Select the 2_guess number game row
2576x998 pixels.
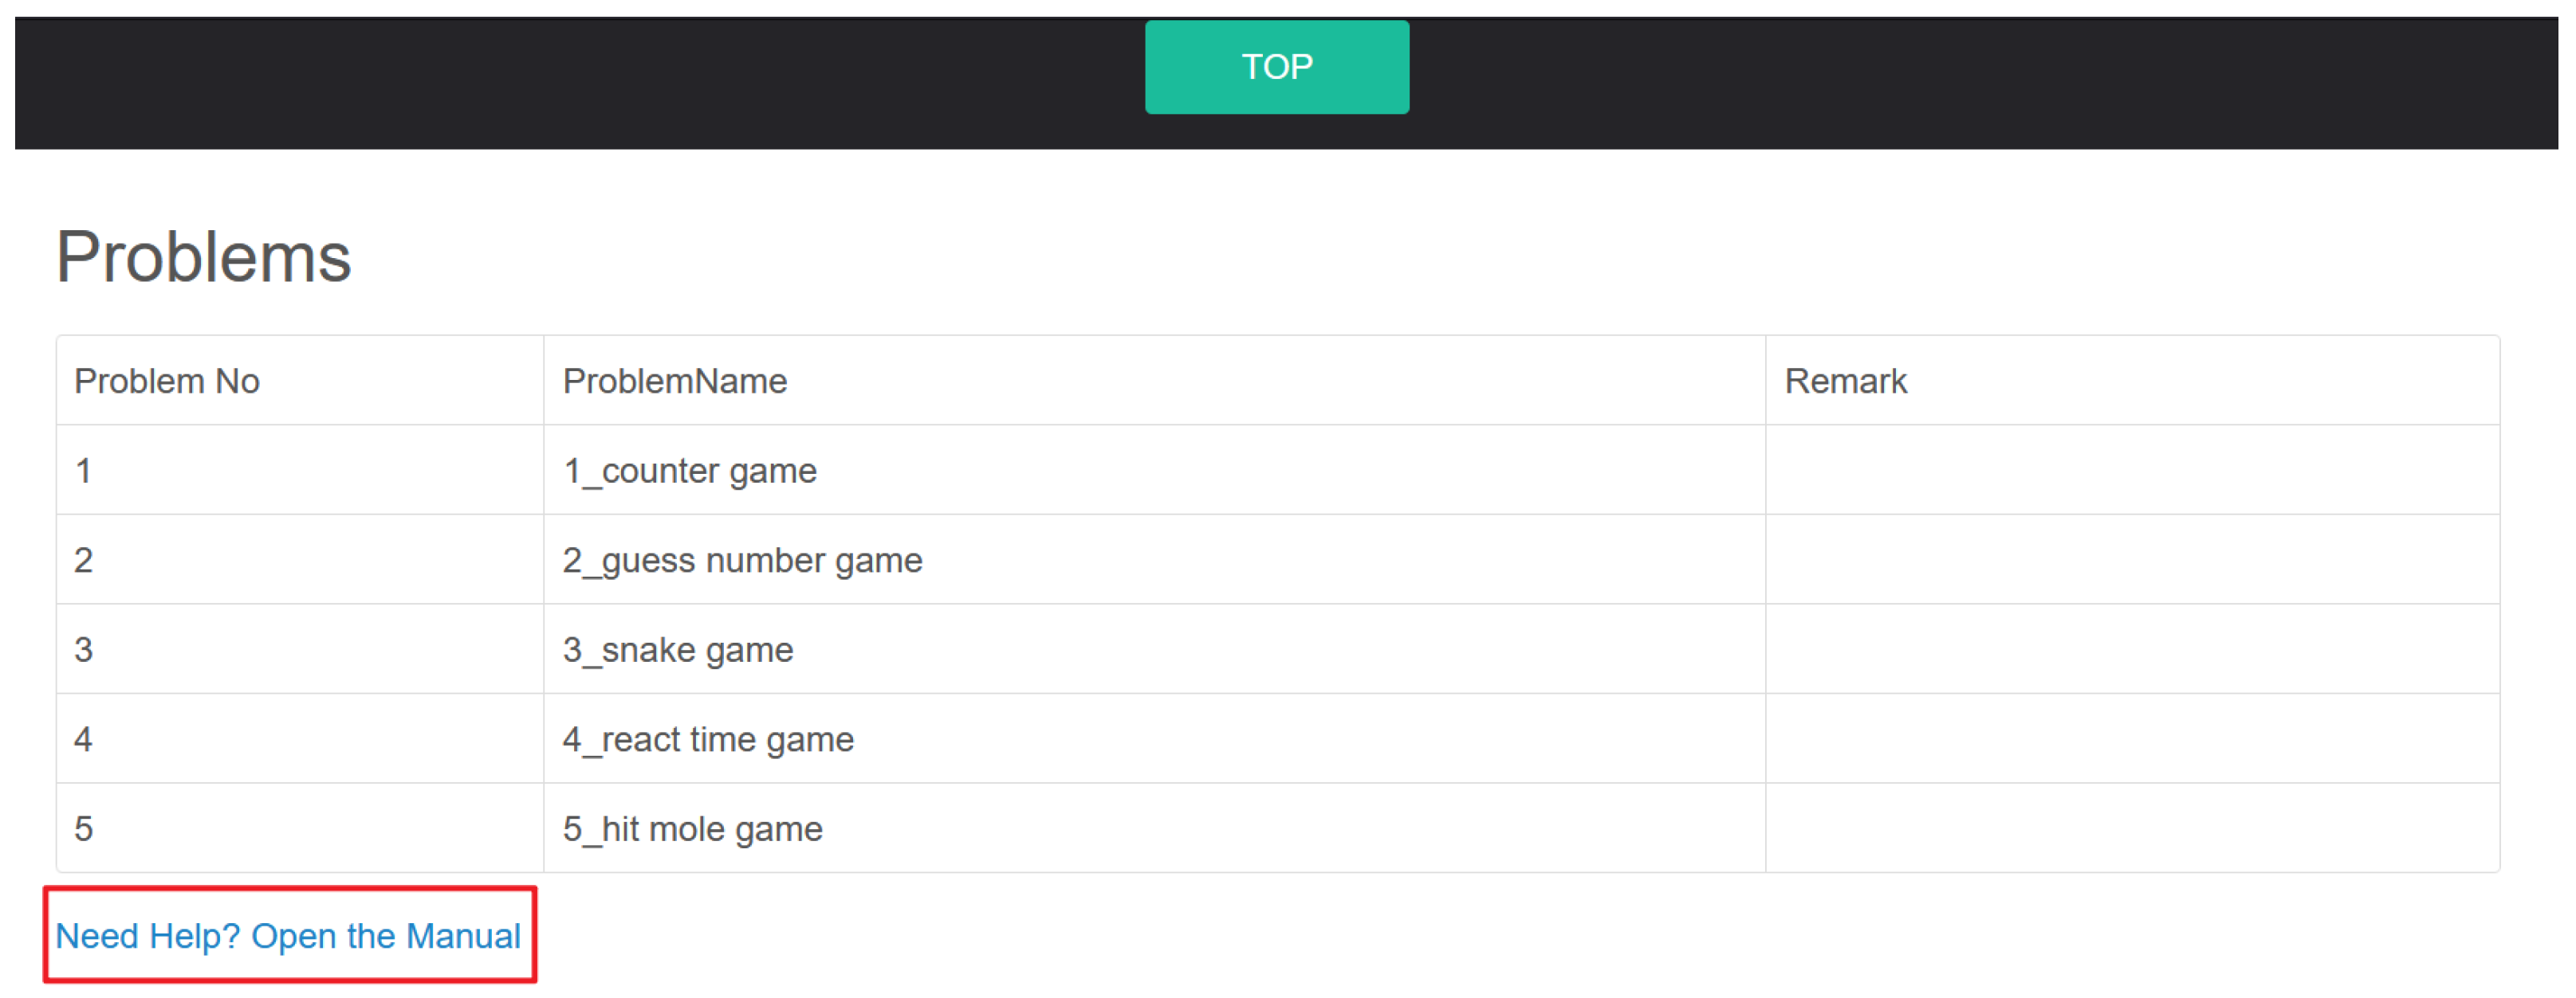pyautogui.click(x=742, y=561)
